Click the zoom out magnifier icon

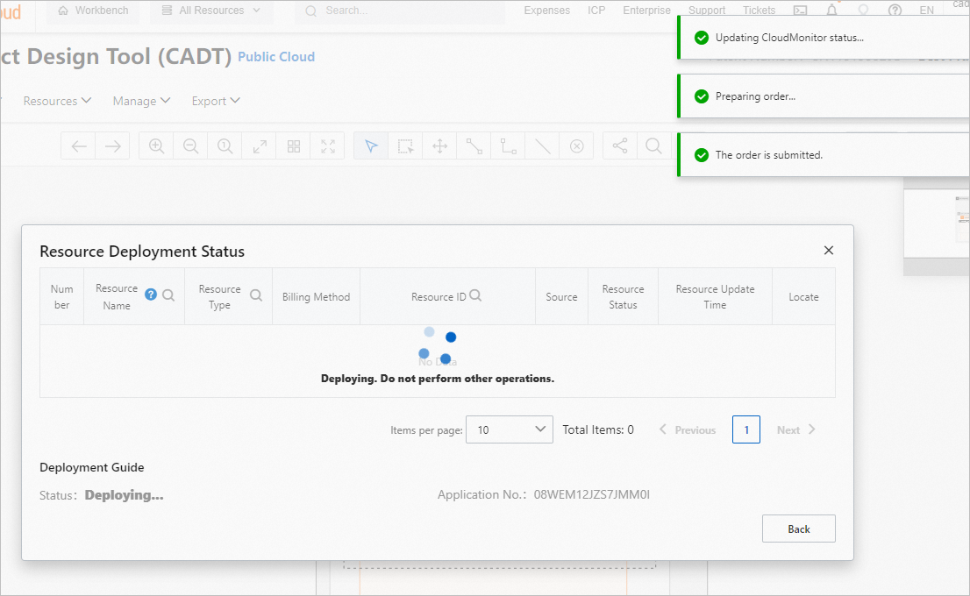pos(190,146)
